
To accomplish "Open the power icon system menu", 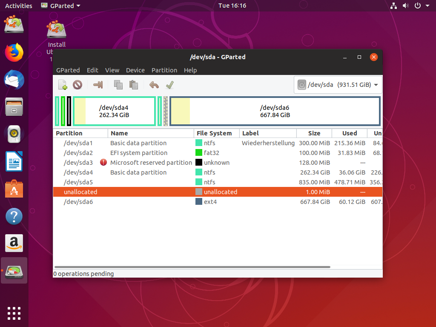I will [x=418, y=6].
